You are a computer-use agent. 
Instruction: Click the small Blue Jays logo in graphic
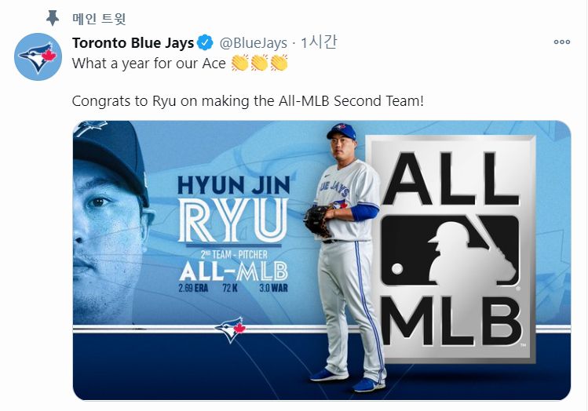[x=230, y=329]
